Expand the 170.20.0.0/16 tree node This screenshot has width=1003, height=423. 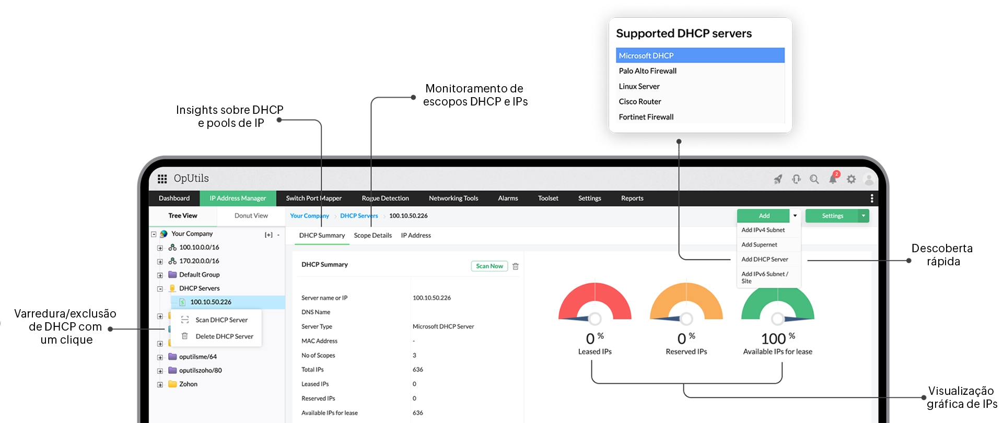pos(160,262)
